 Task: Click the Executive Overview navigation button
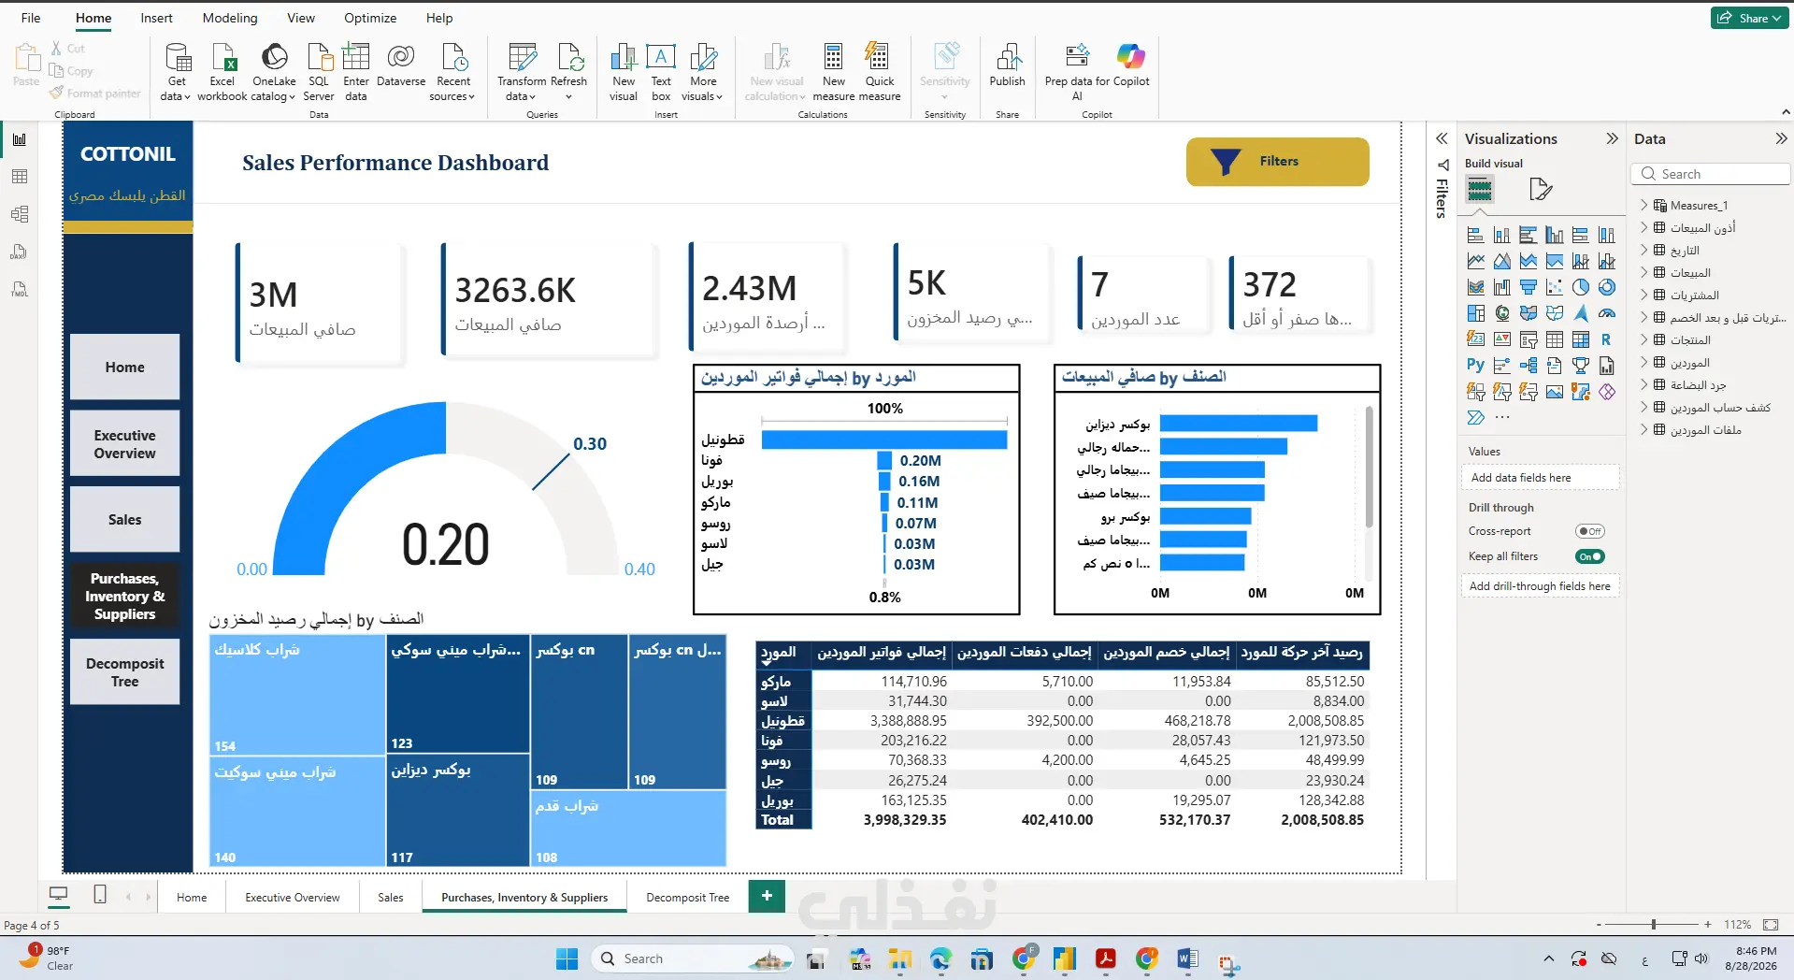pos(125,444)
